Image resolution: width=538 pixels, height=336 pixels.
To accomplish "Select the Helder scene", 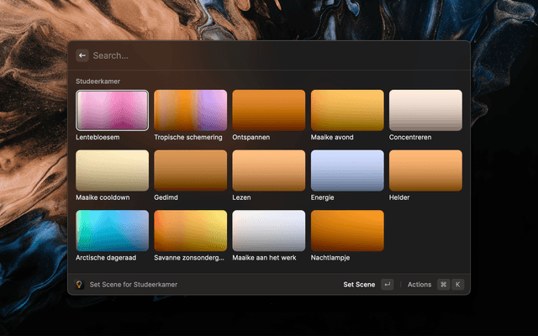I will coord(425,171).
